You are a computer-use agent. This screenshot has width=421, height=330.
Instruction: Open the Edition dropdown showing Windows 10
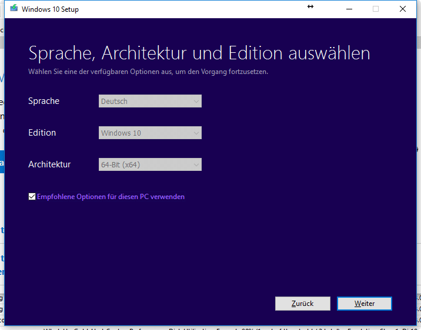pos(150,133)
